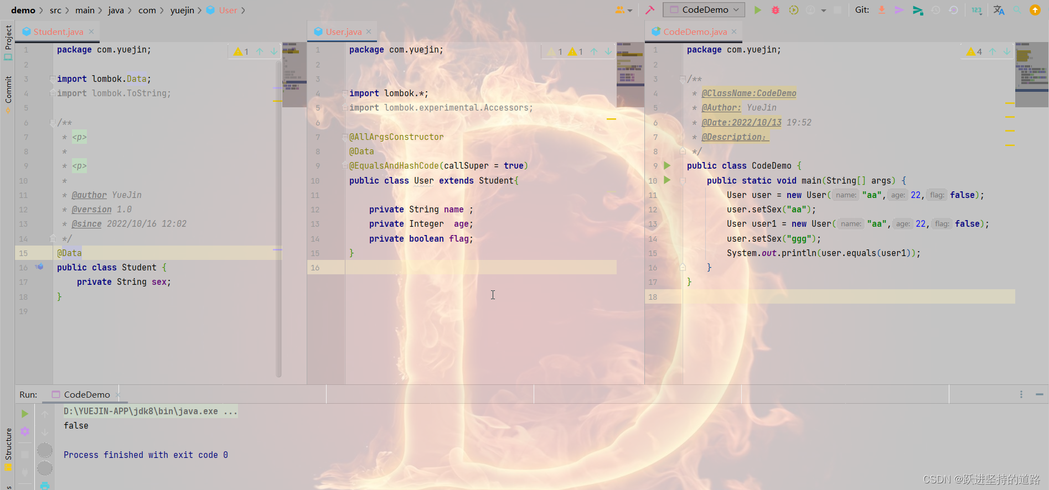Run CodeDemo with coverage
Screen dimensions: 1049x490
pos(793,10)
